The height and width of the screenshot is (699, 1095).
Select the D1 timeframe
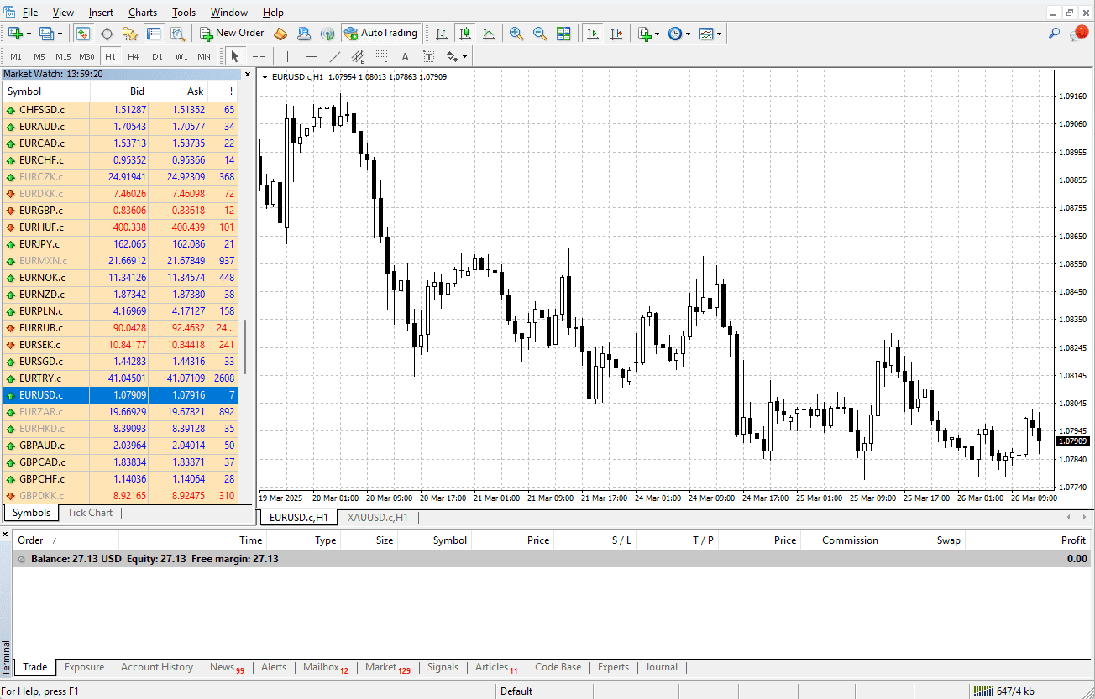(x=157, y=57)
